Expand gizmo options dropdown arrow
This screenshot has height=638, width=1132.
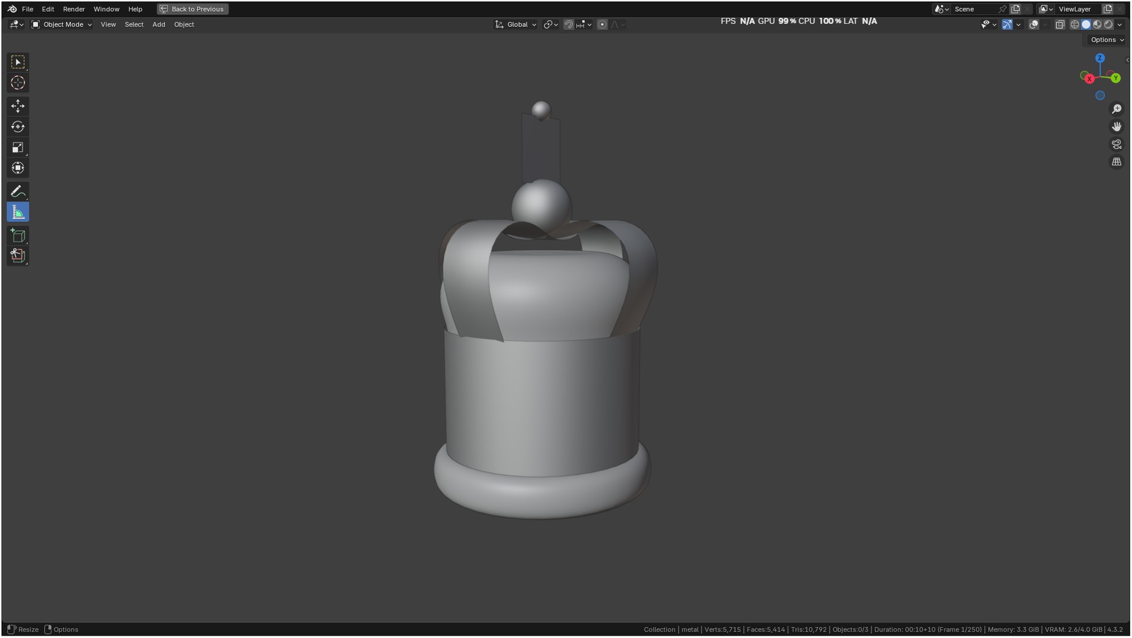[x=1019, y=24]
